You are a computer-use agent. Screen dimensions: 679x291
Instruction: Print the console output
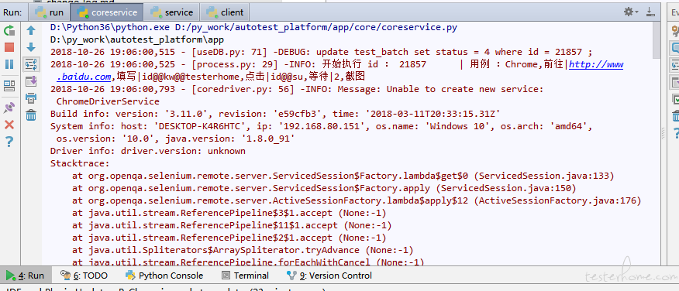pos(31,98)
